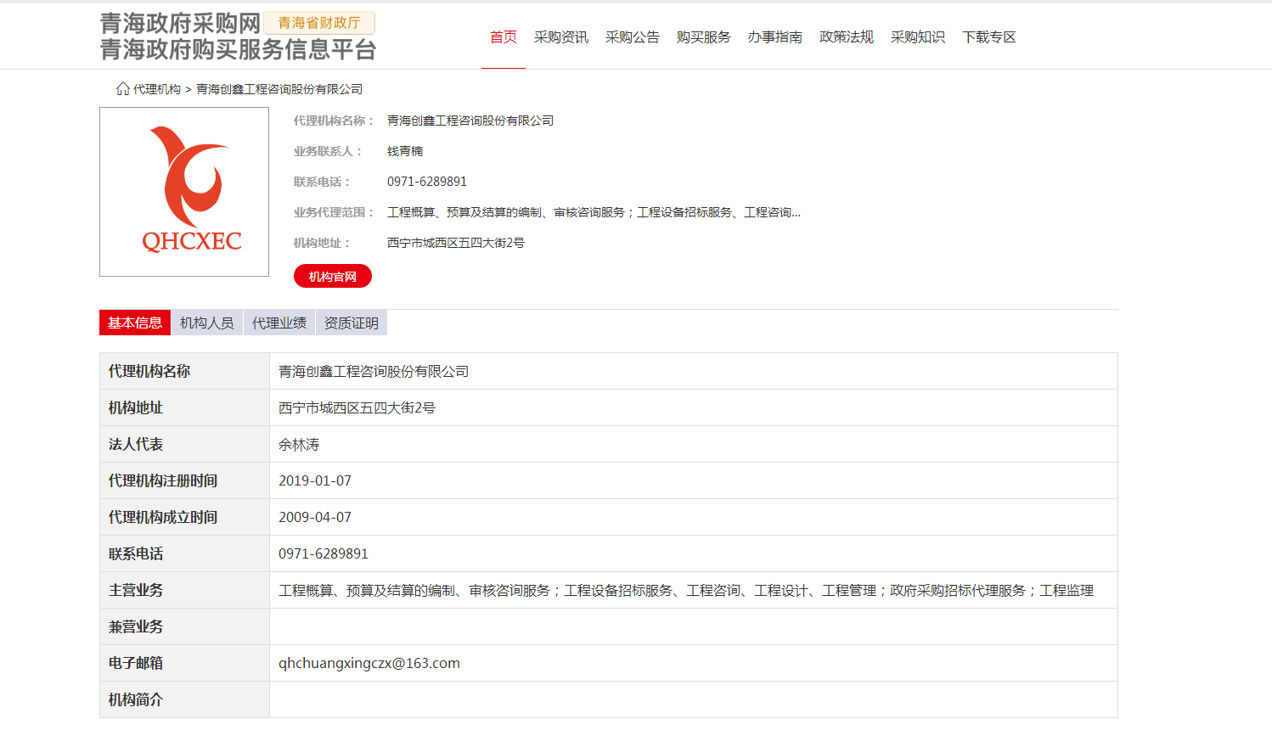Click the table phone number 0971-6289891
Image resolution: width=1272 pixels, height=730 pixels.
[324, 554]
